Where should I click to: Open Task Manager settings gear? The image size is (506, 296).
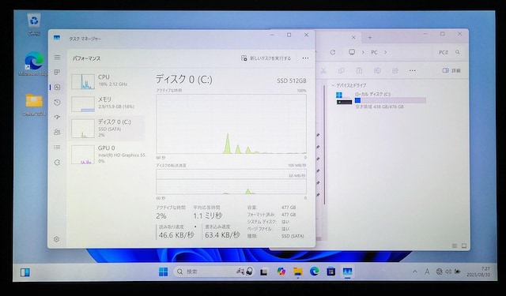coord(56,239)
